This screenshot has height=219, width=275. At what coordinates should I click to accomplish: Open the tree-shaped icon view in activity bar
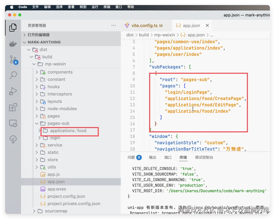click(x=13, y=139)
